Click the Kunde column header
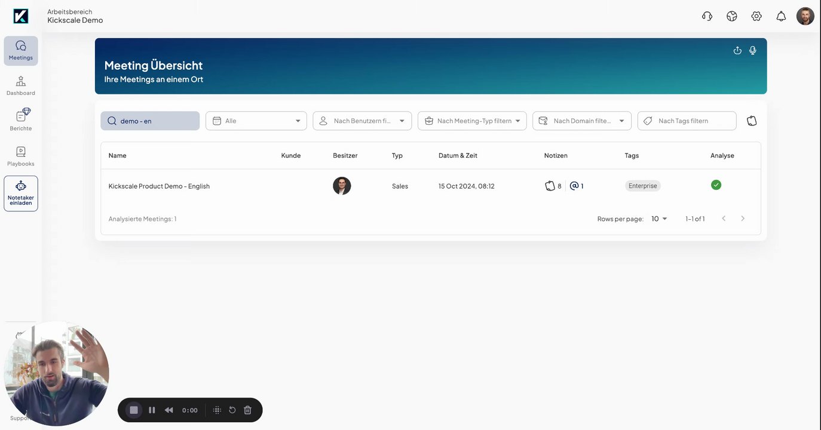821x430 pixels. (291, 155)
